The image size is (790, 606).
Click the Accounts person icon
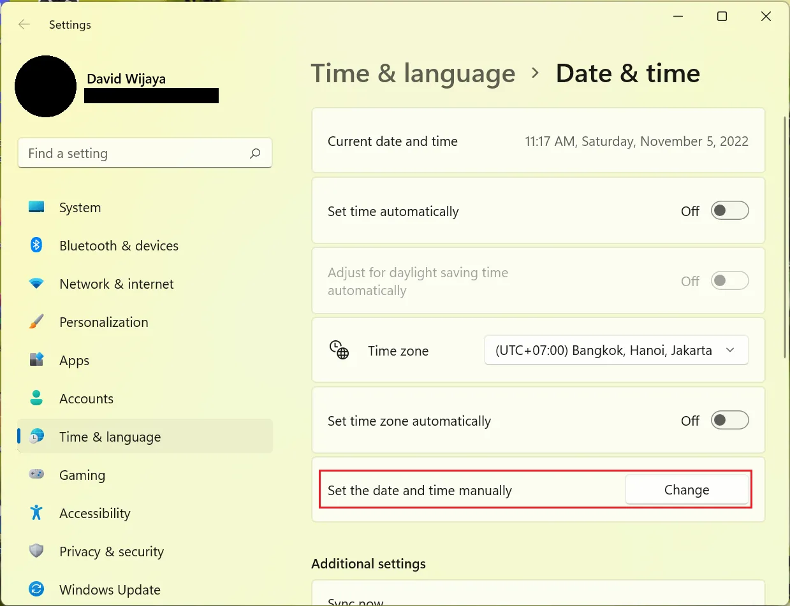[x=36, y=398]
